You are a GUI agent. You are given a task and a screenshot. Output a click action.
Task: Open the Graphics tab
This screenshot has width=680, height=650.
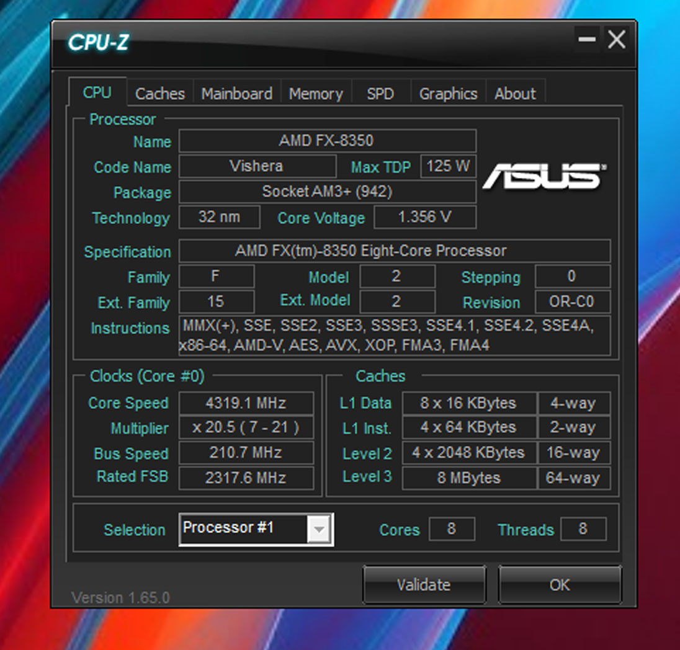tap(448, 94)
